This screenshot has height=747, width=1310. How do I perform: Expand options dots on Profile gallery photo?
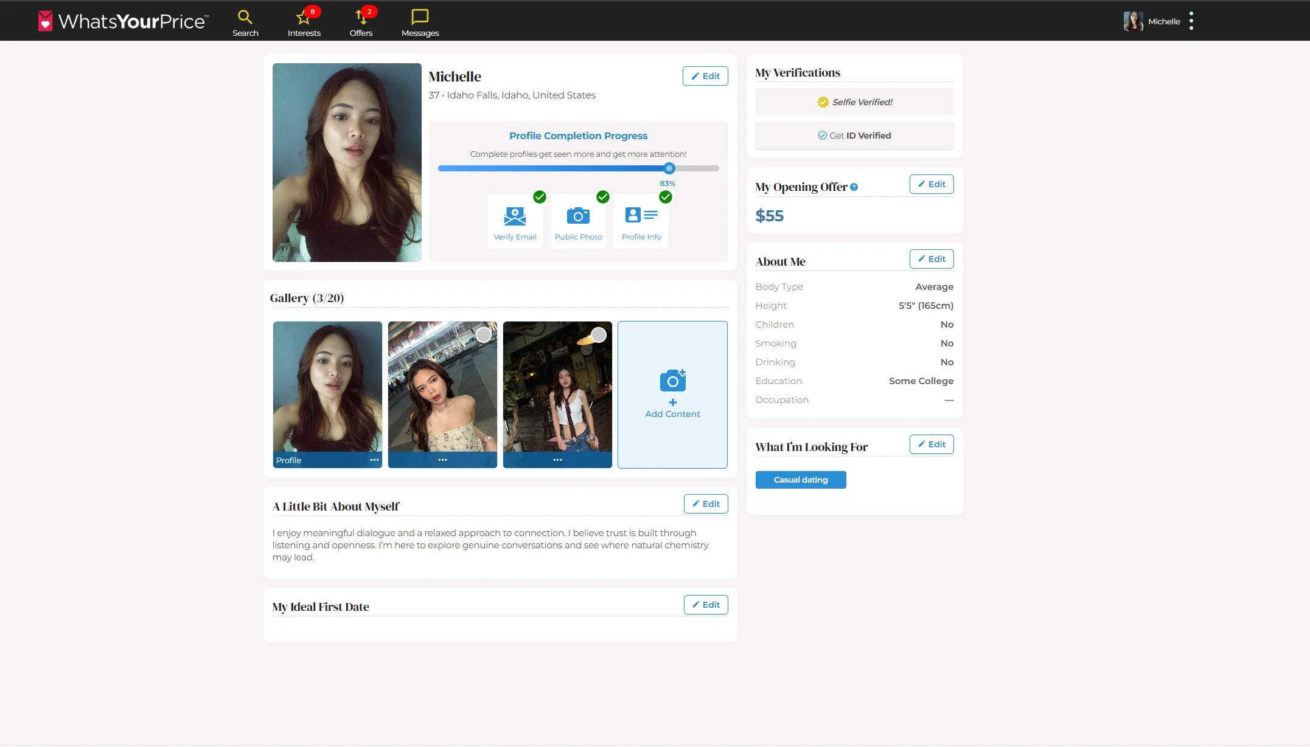coord(374,460)
